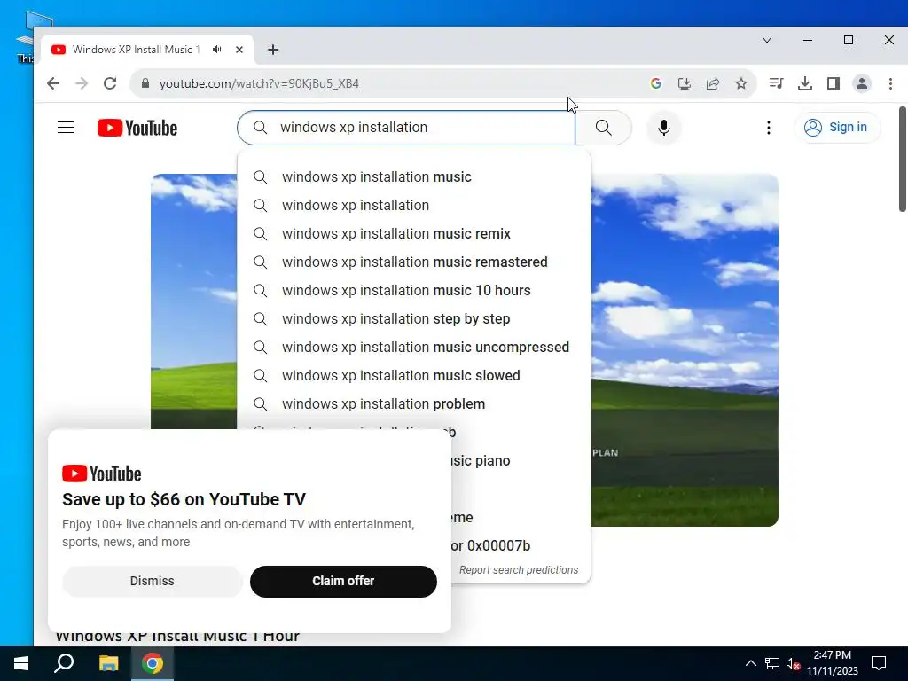Select suggestion 'windows xp installation music'
The height and width of the screenshot is (681, 908).
[x=414, y=176]
